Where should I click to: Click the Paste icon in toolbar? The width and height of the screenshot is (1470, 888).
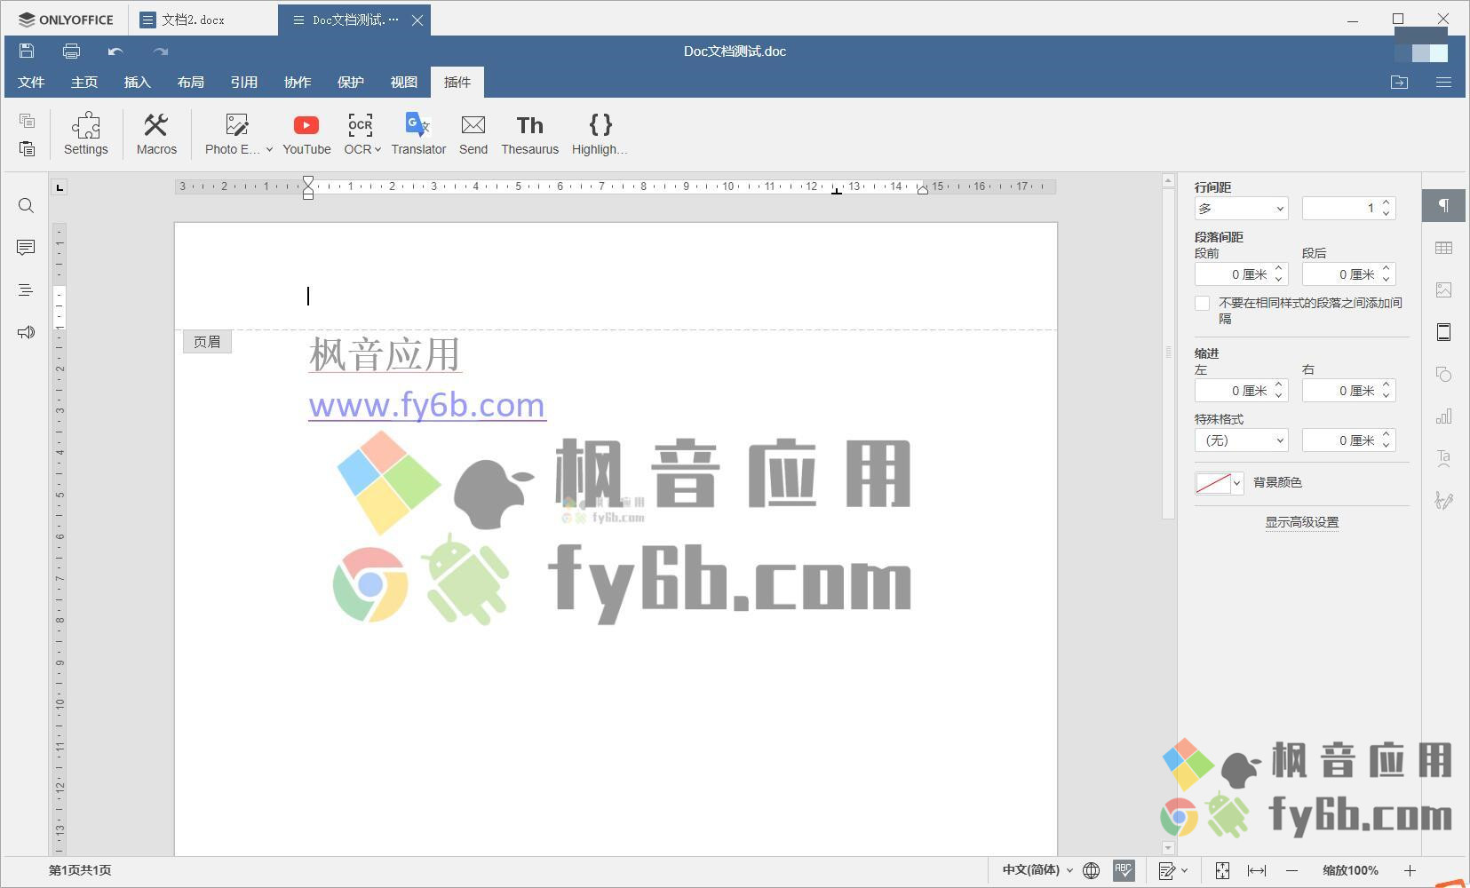(x=27, y=148)
